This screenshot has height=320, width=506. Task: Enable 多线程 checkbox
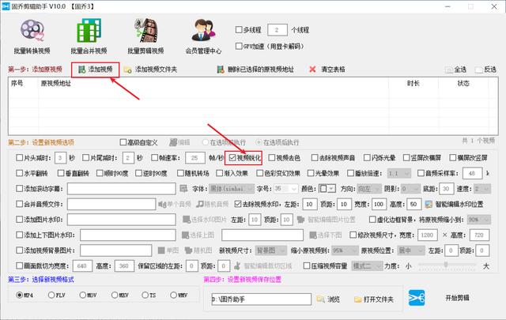coord(239,30)
